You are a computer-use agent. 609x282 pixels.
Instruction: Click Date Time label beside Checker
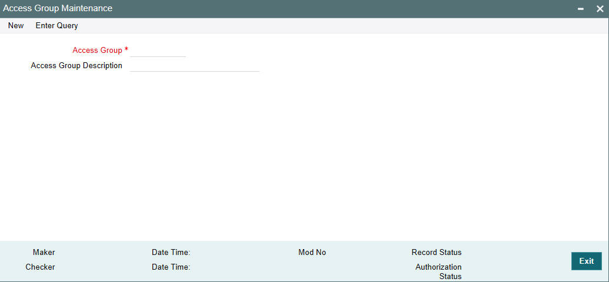click(171, 267)
